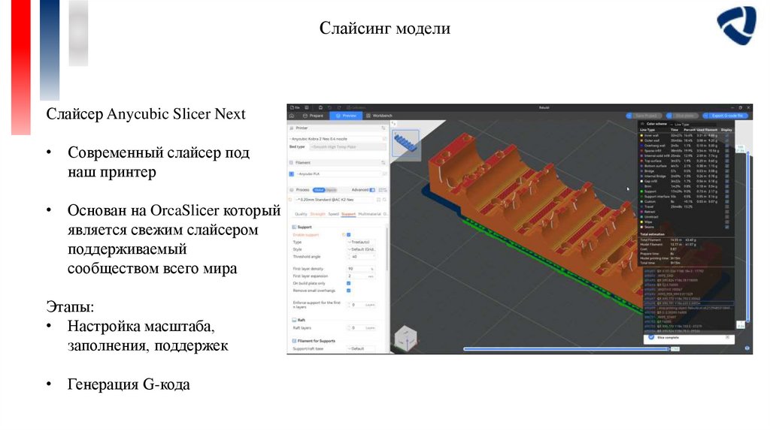Click the Filament section settings icon
Image resolution: width=770 pixels, height=431 pixels.
point(383,162)
